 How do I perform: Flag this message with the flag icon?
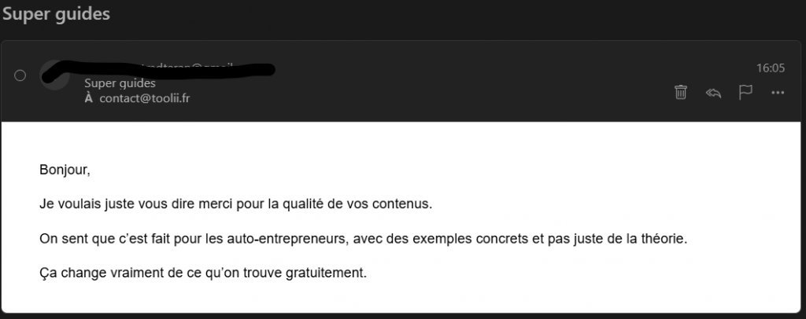[x=745, y=93]
